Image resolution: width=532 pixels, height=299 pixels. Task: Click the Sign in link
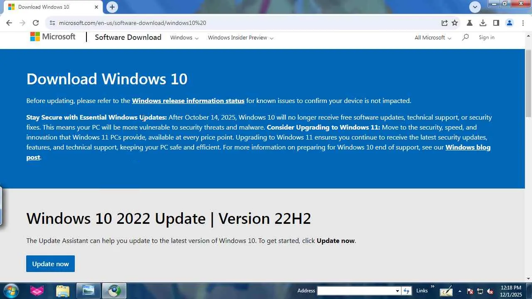[x=487, y=37]
